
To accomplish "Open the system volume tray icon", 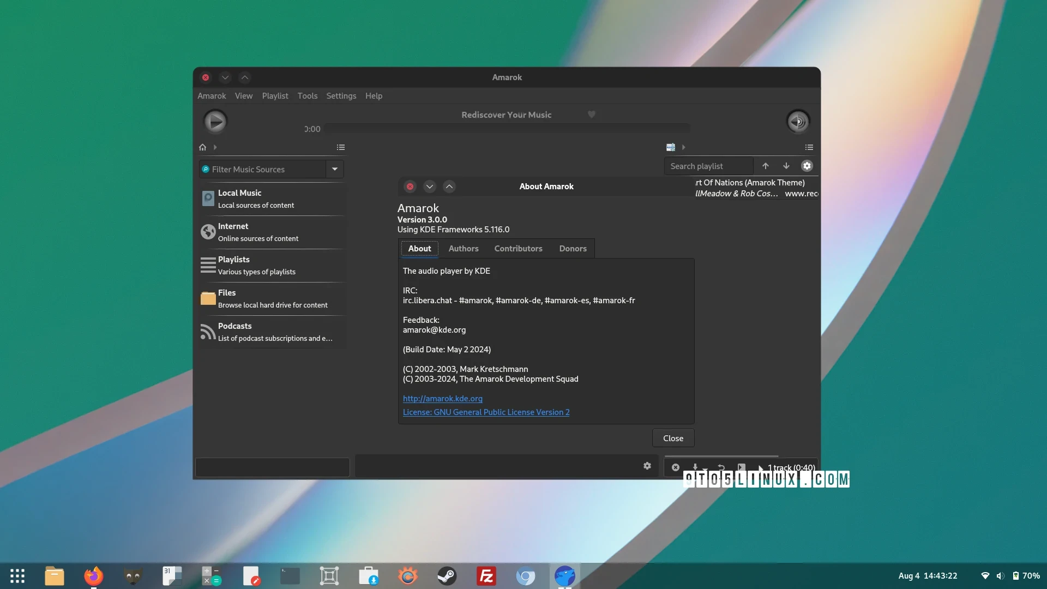I will coord(1000,576).
